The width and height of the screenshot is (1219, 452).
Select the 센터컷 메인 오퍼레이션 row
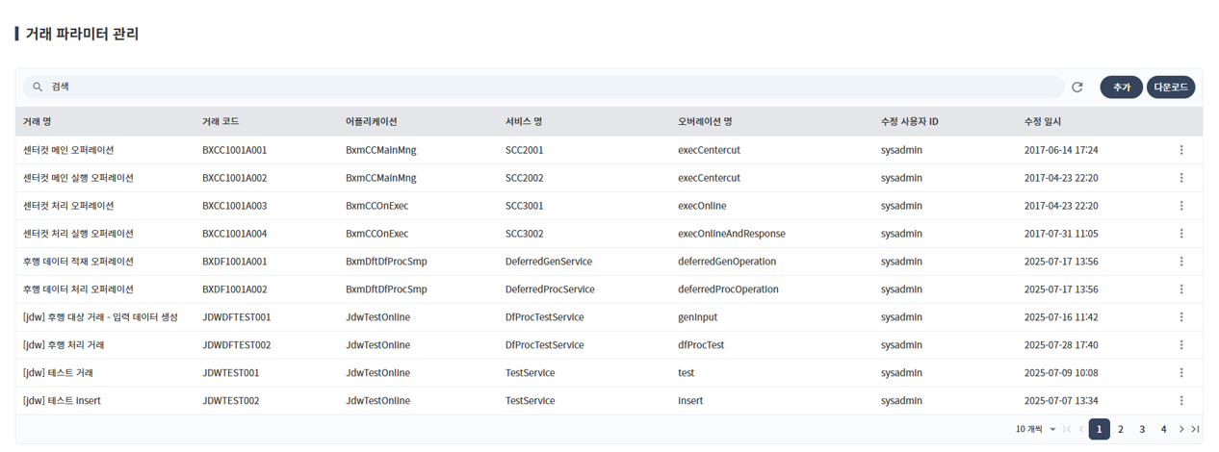click(68, 151)
